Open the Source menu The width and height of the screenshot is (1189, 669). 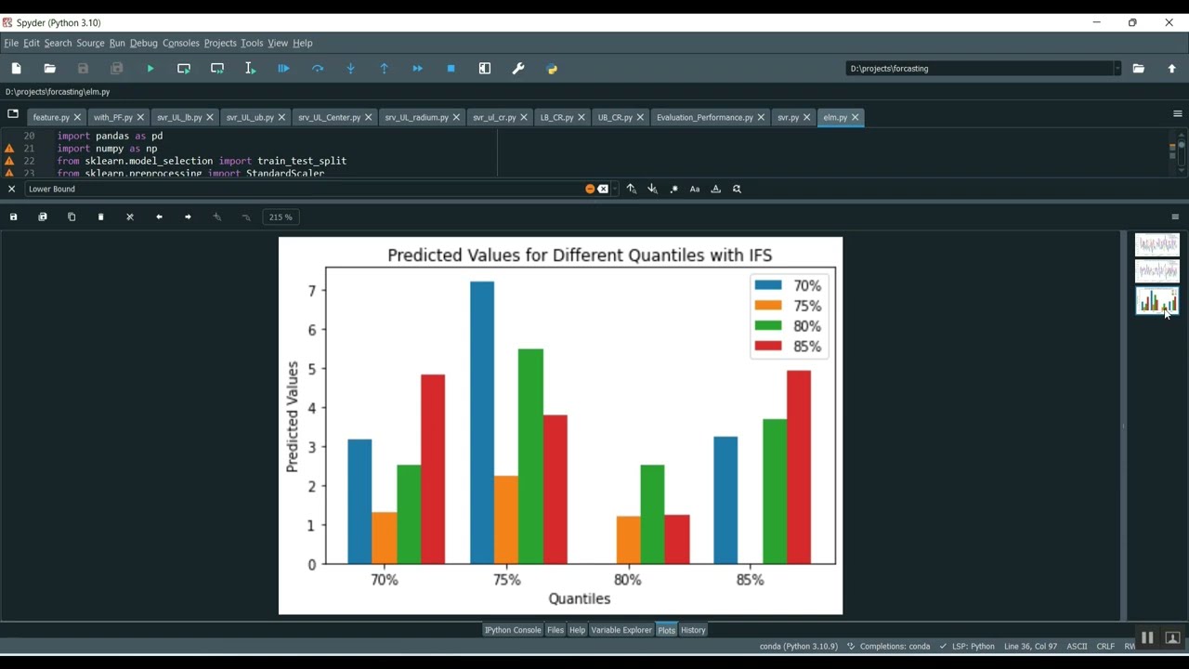[90, 43]
